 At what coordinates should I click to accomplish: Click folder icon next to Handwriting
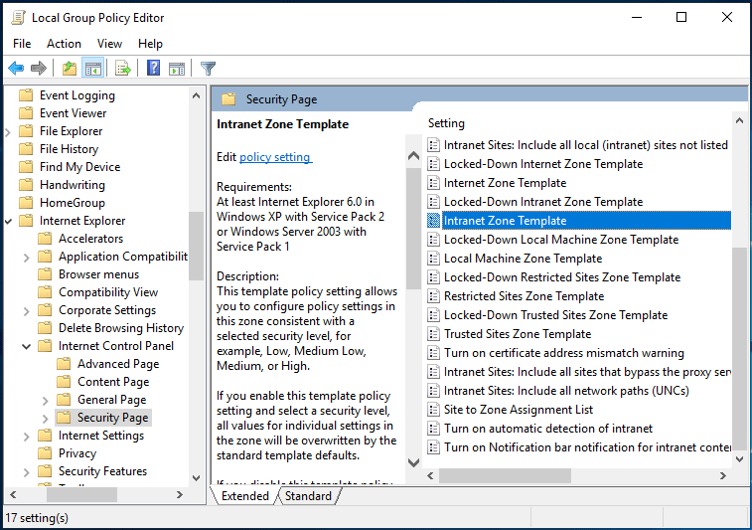[x=26, y=184]
